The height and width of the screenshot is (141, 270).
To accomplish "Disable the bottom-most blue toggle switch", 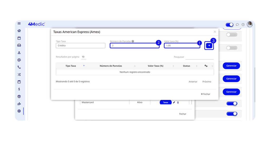I will [232, 114].
